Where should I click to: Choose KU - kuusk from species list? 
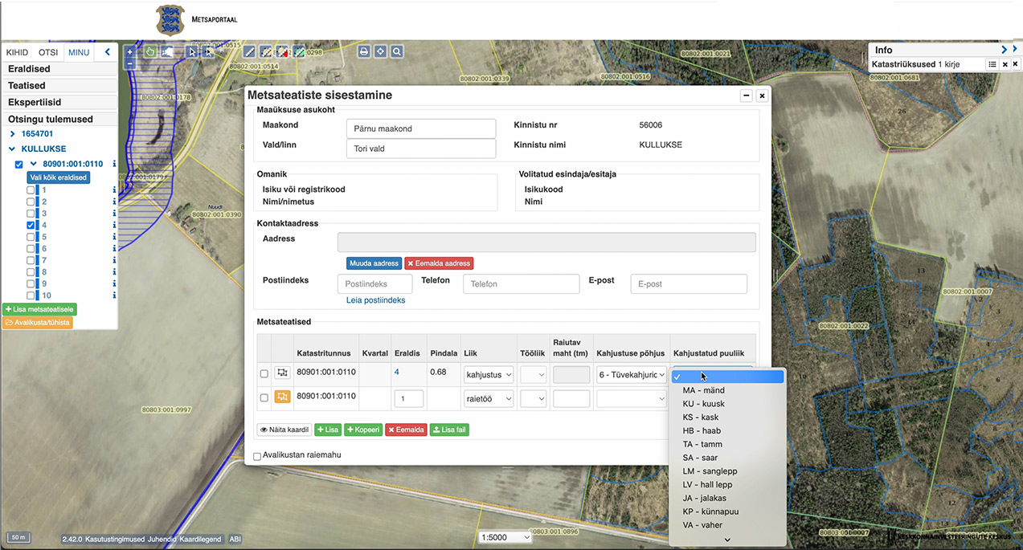703,404
